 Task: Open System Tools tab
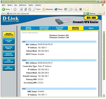[x=60, y=28]
